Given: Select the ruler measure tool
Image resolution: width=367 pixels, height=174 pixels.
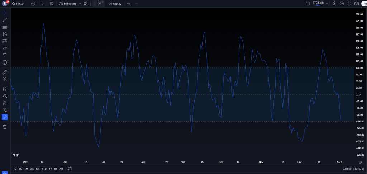Looking at the screenshot, I should pos(5,72).
